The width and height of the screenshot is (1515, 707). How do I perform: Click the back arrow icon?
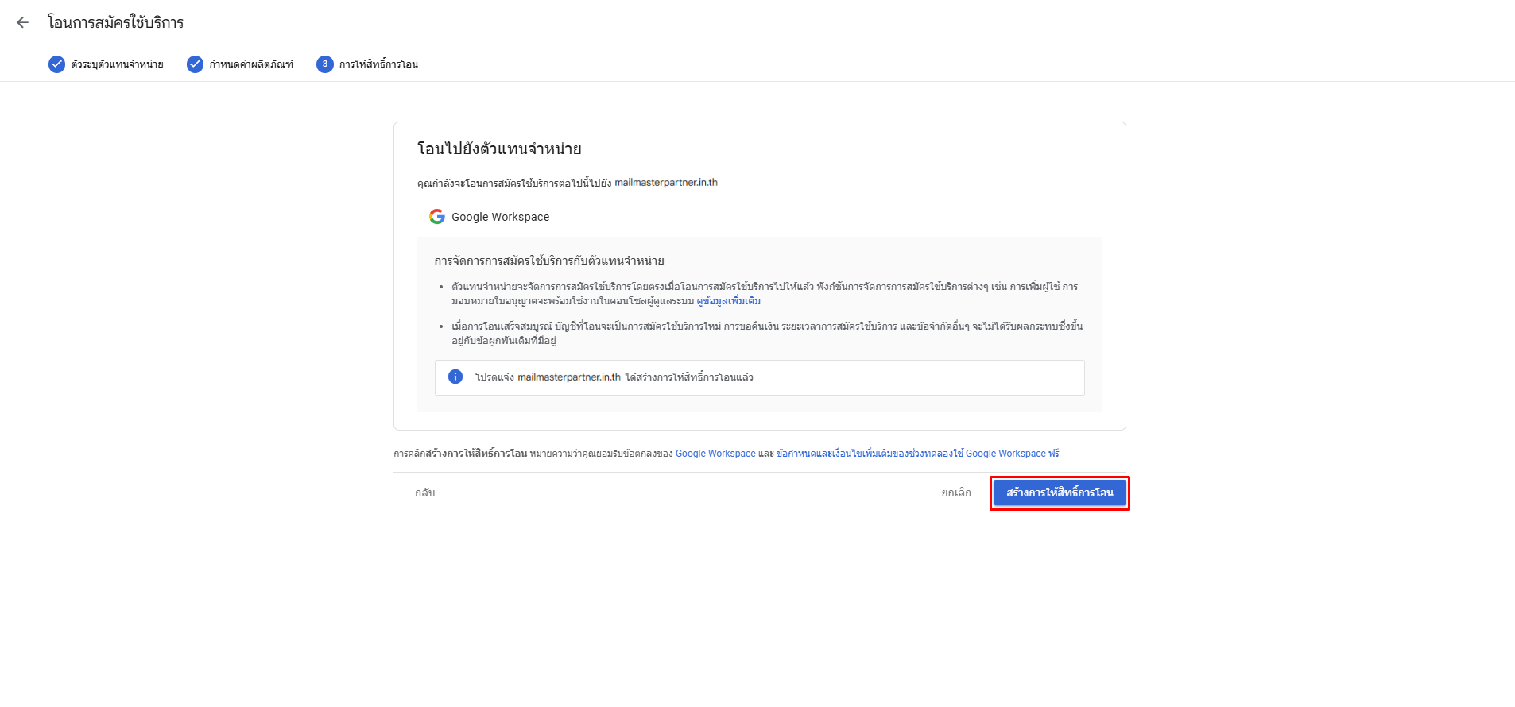(x=22, y=22)
